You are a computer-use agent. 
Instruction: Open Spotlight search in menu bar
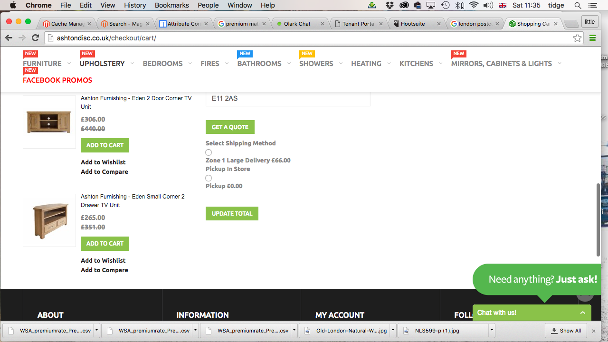[578, 5]
